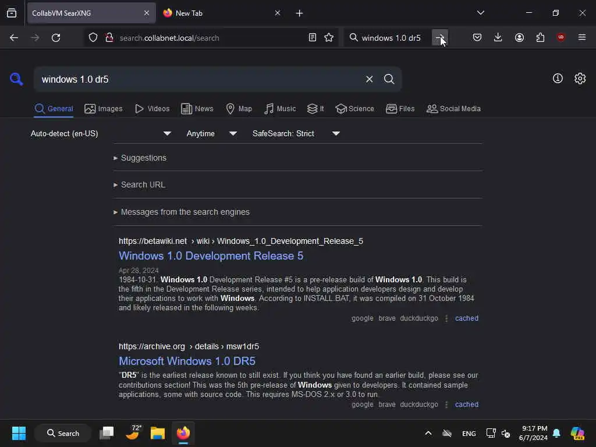This screenshot has width=596, height=447.
Task: Select the Science category tab
Action: click(354, 109)
